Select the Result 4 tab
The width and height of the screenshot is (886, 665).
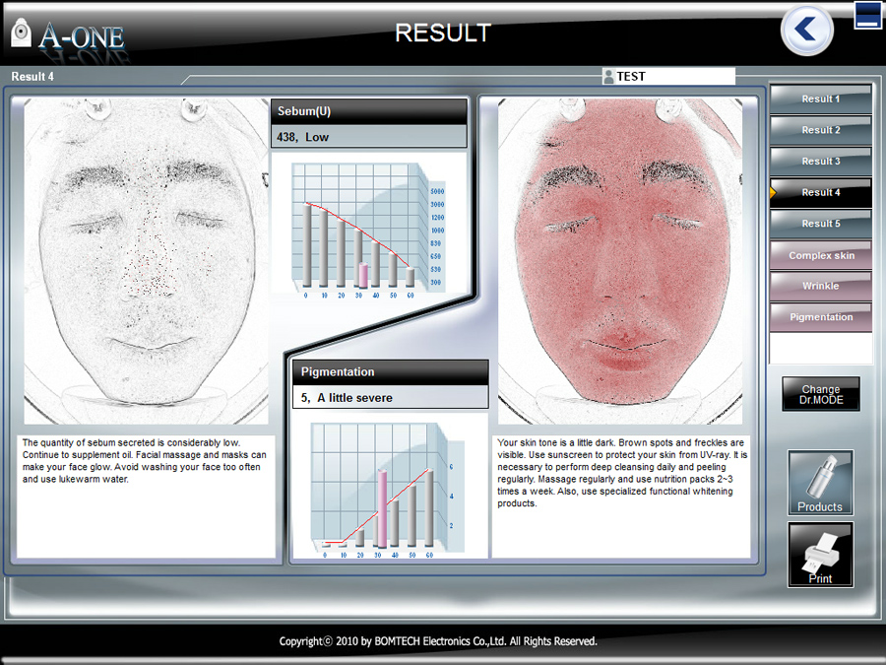click(x=820, y=192)
